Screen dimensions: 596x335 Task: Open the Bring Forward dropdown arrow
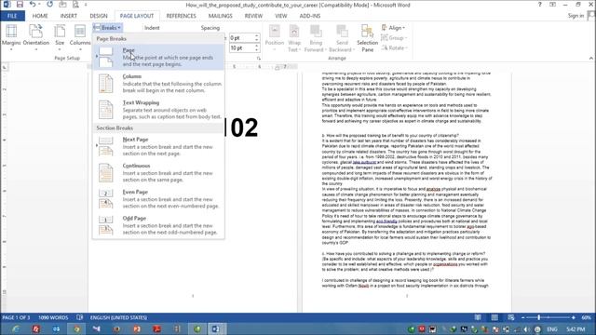(x=325, y=50)
